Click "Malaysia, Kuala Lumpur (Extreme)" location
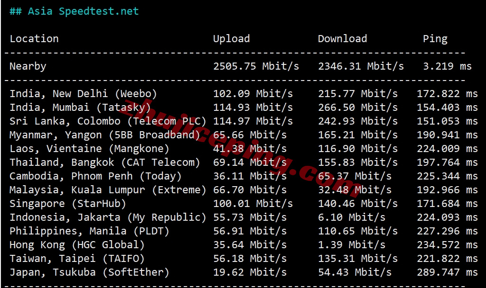This screenshot has height=288, width=486. pyautogui.click(x=108, y=190)
